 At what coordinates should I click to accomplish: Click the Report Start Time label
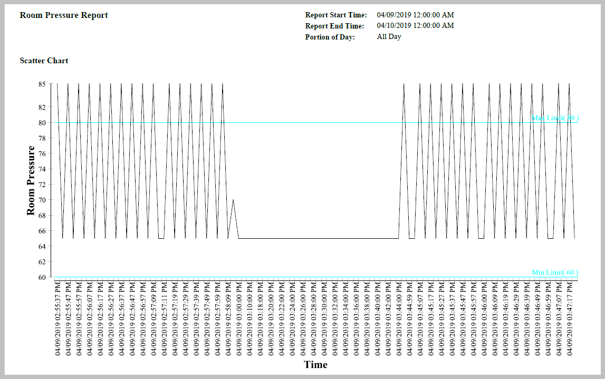(x=336, y=15)
